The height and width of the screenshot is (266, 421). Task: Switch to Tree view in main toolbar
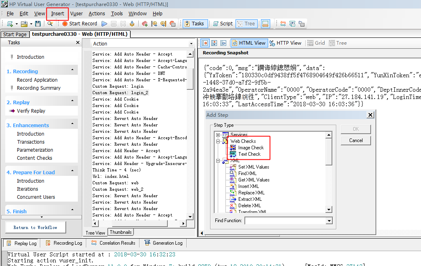246,24
